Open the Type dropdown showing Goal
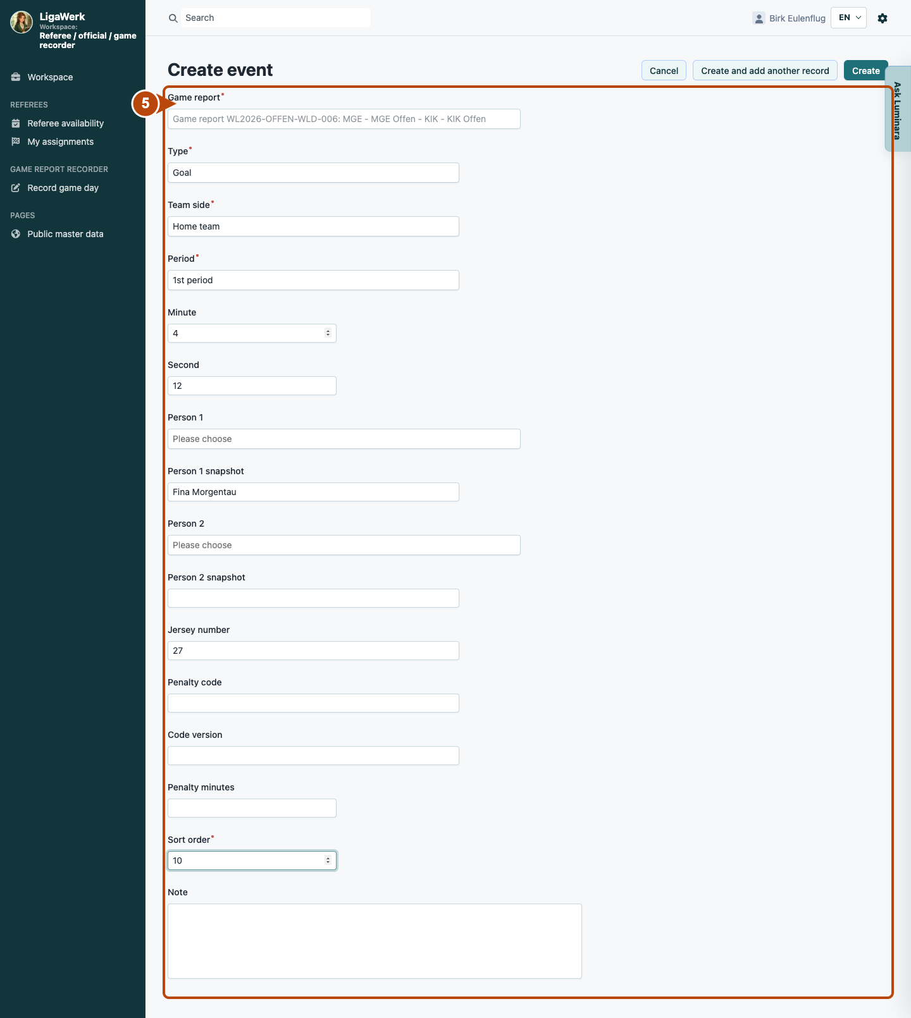 (313, 173)
